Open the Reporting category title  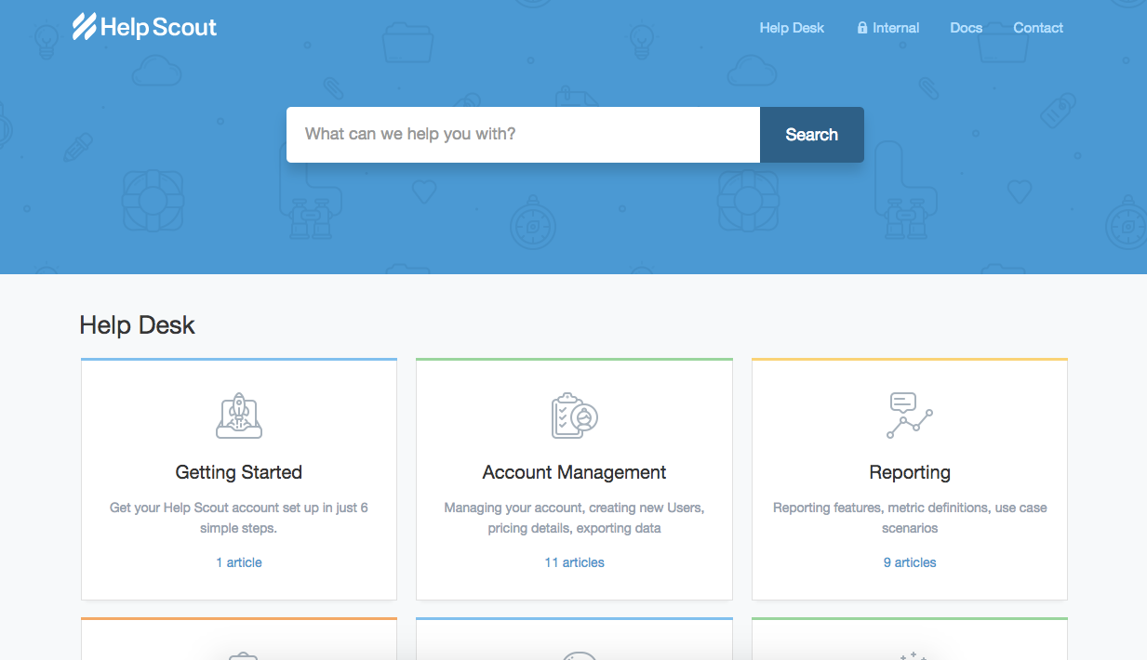click(x=909, y=472)
